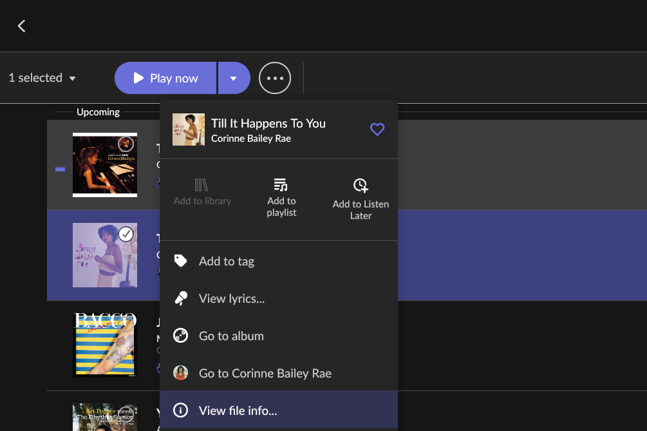Image resolution: width=647 pixels, height=431 pixels.
Task: Click the back arrow icon
Action: coord(21,26)
